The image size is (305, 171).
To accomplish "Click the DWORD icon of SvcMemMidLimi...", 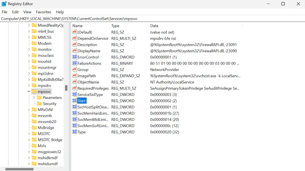I will click(x=74, y=119).
